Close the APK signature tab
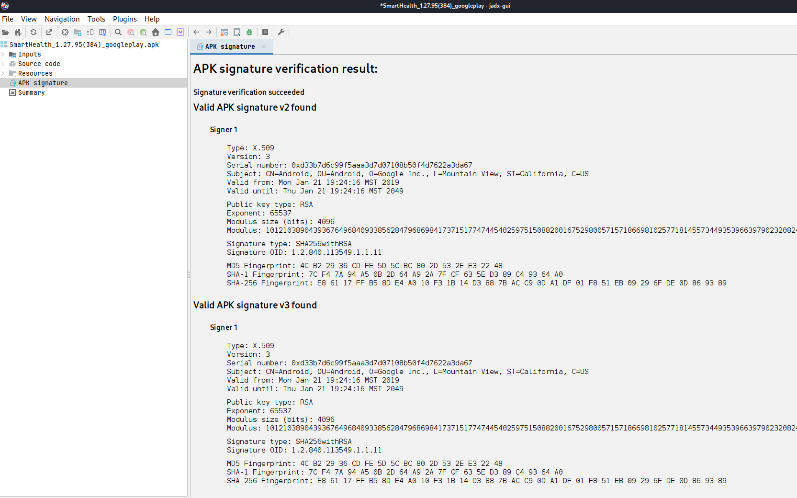 point(264,46)
